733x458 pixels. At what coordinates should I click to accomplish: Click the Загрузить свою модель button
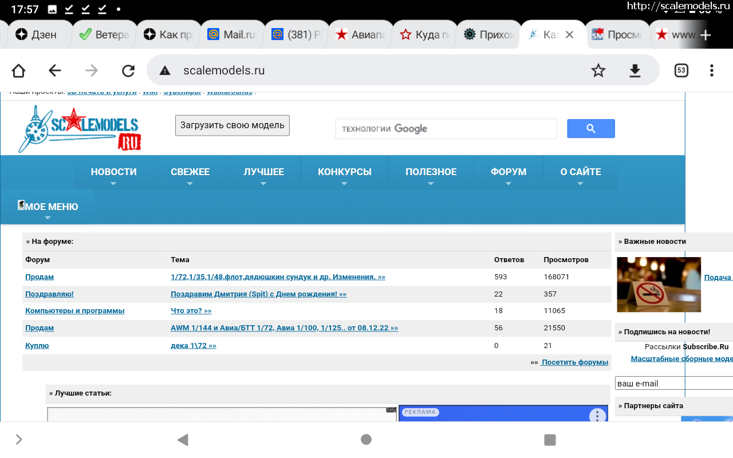(x=232, y=125)
